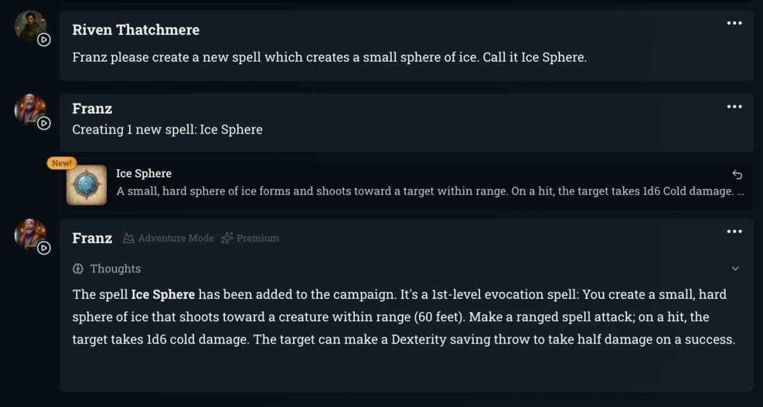Click play icon on Franz's Adventure Mode message
The height and width of the screenshot is (407, 763).
(x=44, y=248)
